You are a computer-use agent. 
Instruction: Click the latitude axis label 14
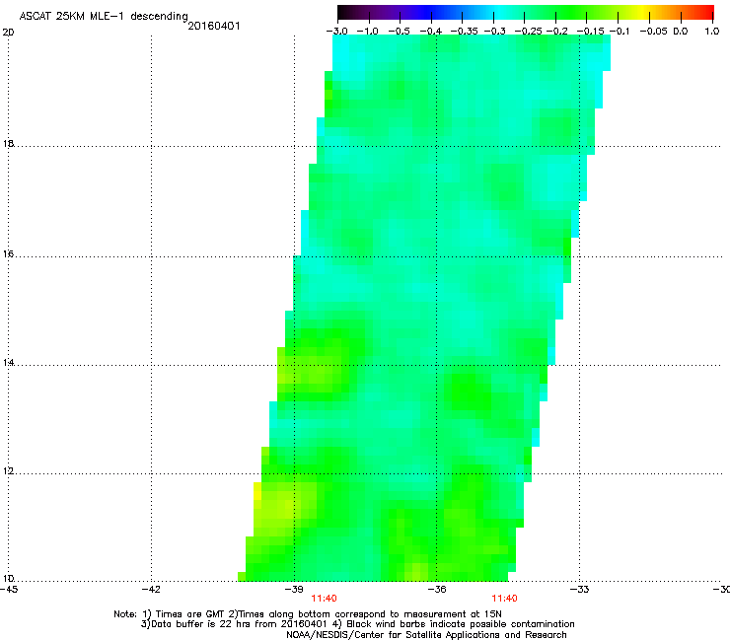(x=8, y=363)
